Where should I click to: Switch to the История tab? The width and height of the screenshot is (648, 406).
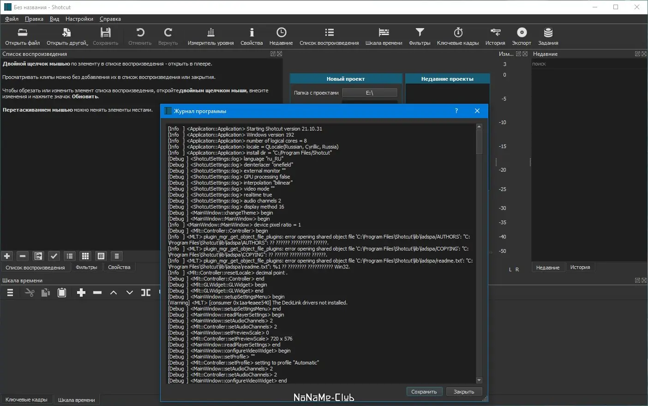point(580,267)
